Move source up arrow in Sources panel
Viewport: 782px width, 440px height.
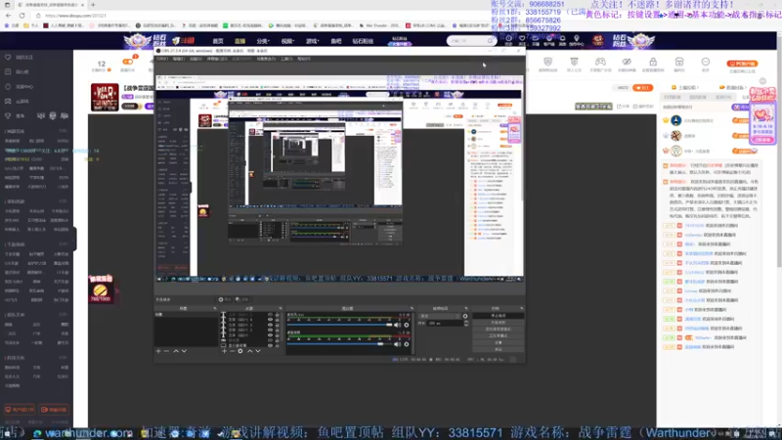(249, 351)
